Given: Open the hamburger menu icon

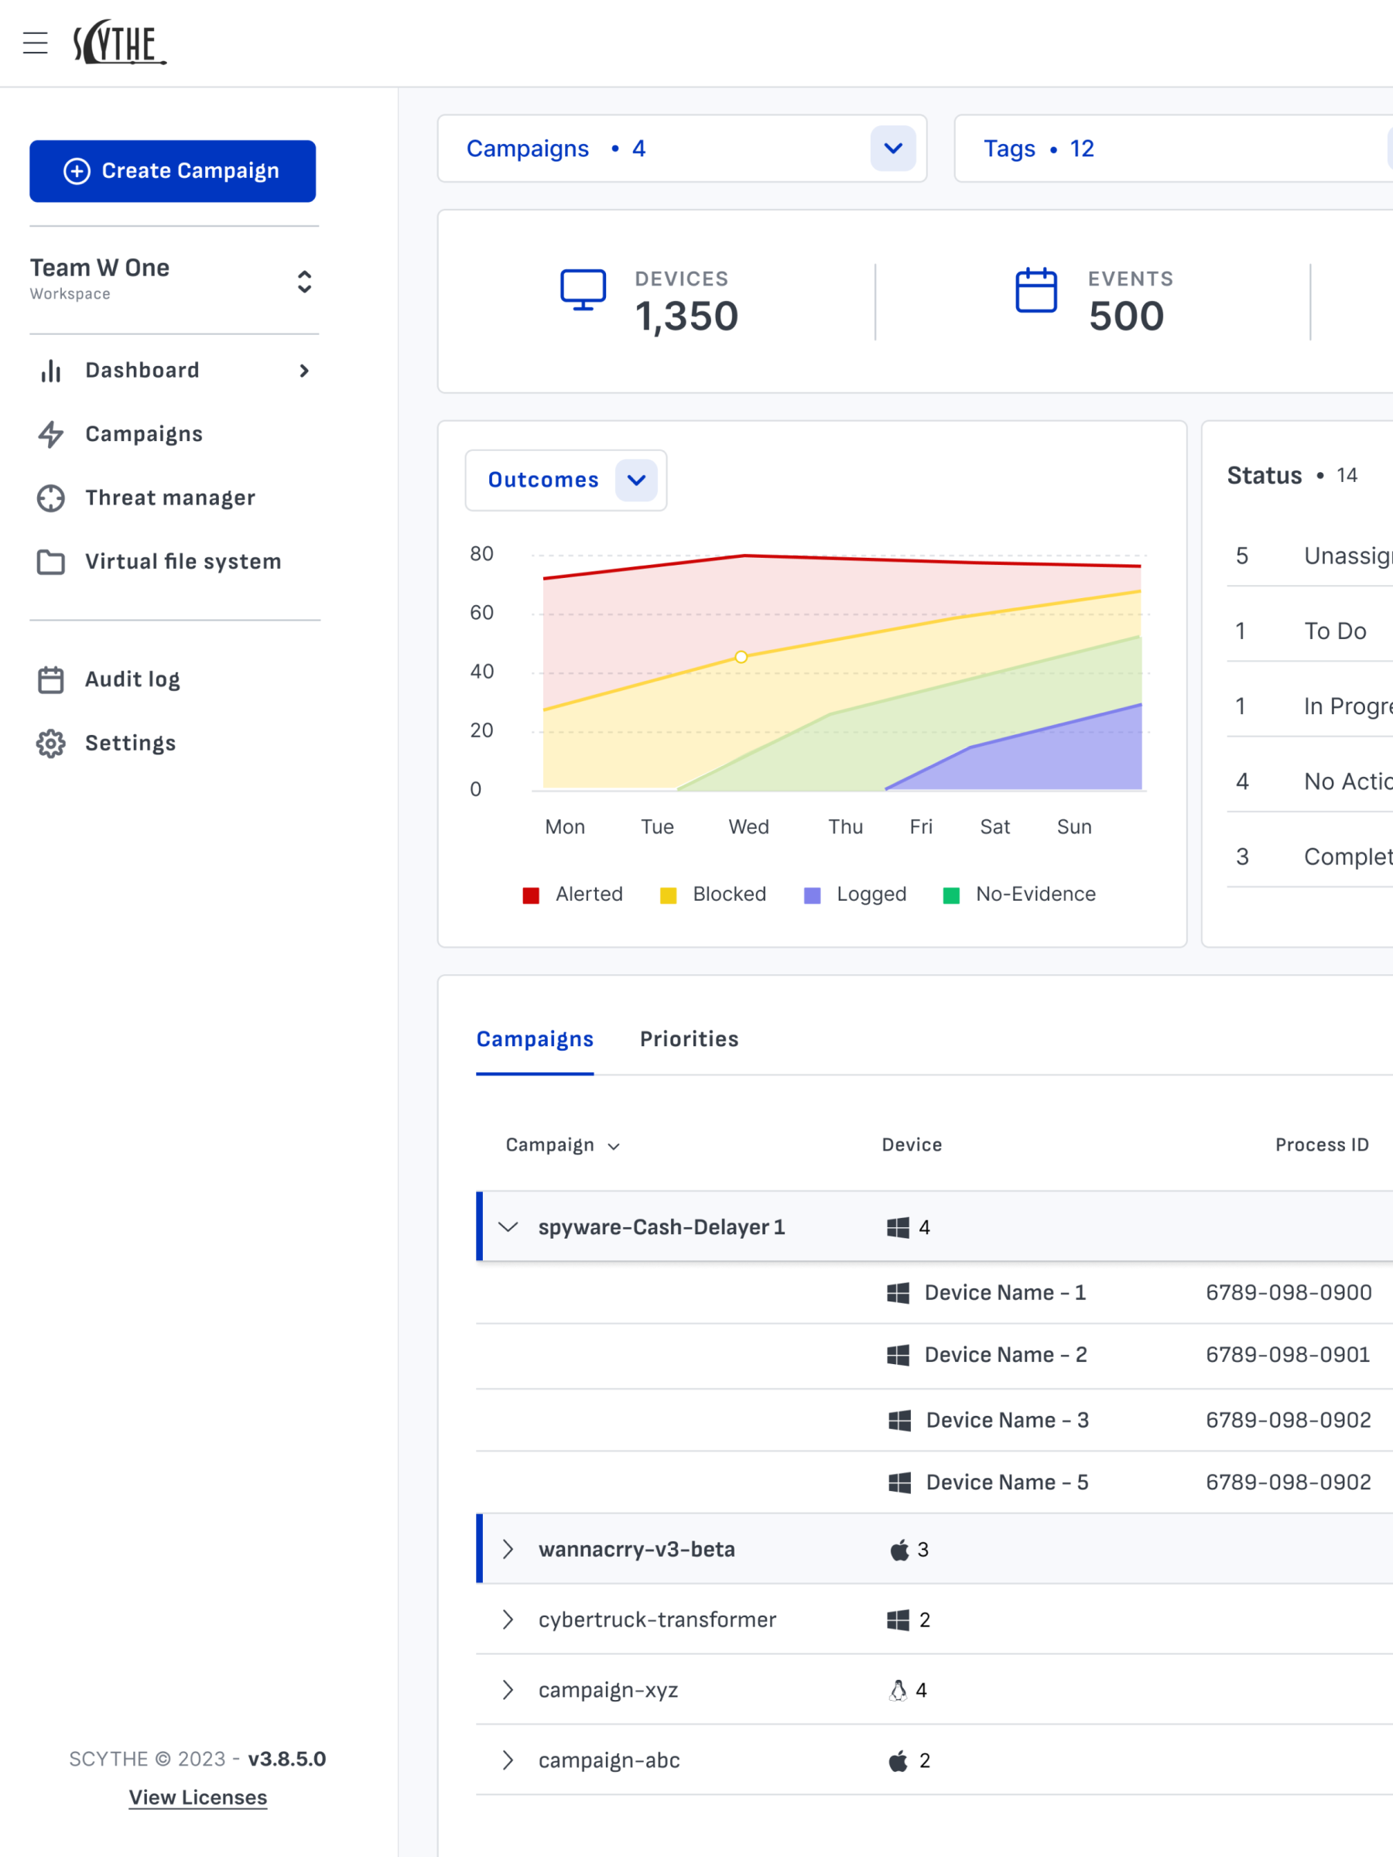Looking at the screenshot, I should tap(36, 43).
